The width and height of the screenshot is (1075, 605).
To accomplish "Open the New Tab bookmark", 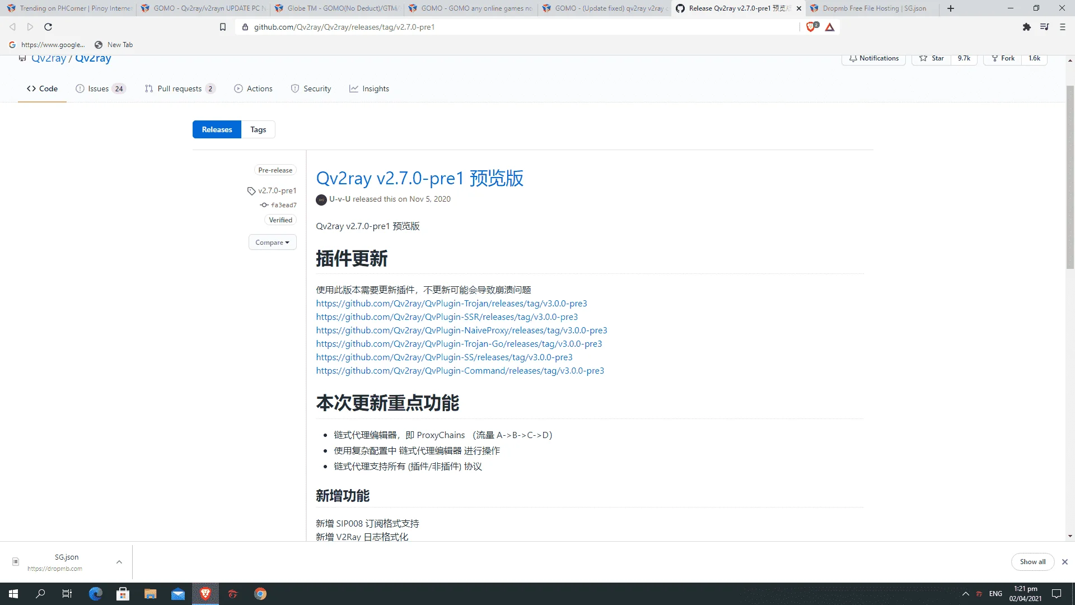I will pos(114,45).
